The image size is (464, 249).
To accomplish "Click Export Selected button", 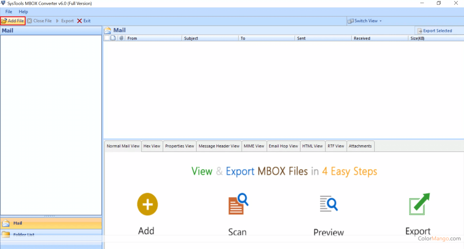I will [435, 31].
